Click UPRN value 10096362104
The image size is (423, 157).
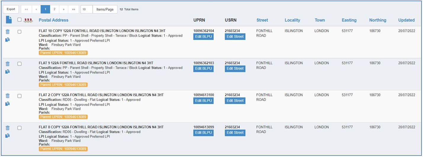(204, 31)
